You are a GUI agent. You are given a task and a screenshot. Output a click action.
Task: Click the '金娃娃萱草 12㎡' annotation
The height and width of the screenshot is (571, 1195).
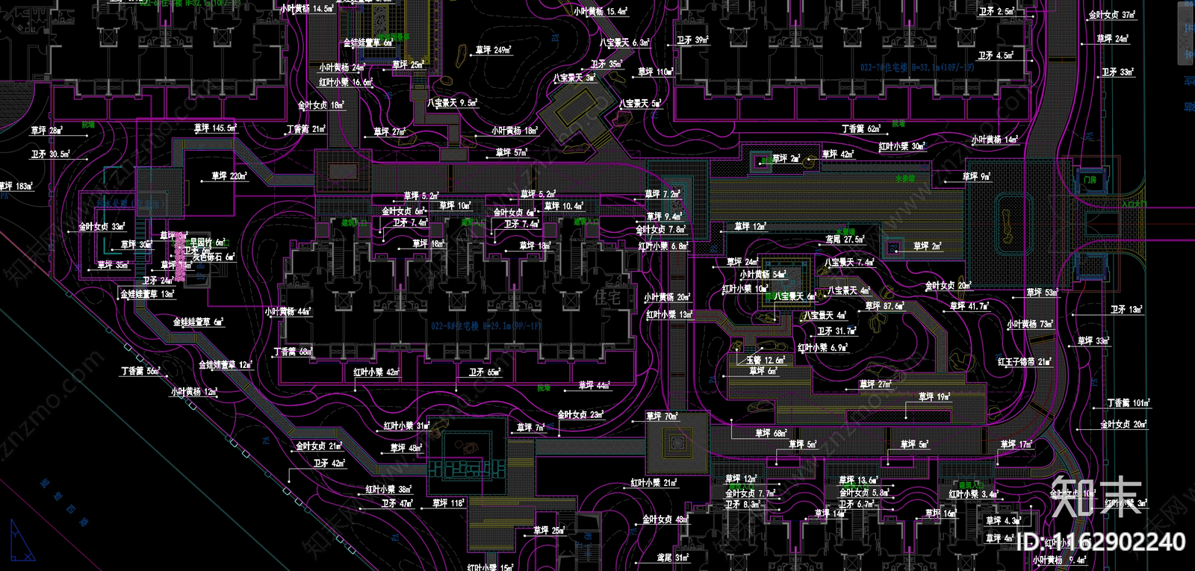point(226,365)
